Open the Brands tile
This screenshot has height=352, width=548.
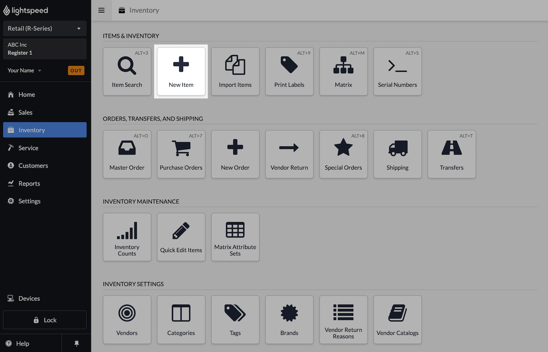[x=289, y=320]
